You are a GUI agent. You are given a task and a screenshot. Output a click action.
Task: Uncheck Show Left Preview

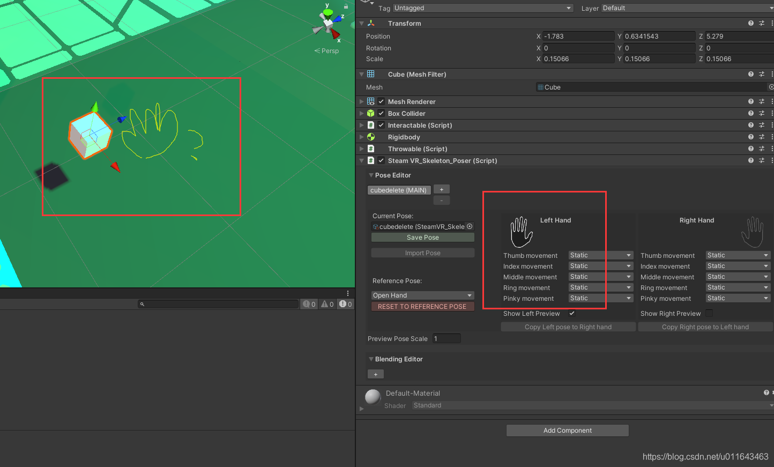pos(572,313)
